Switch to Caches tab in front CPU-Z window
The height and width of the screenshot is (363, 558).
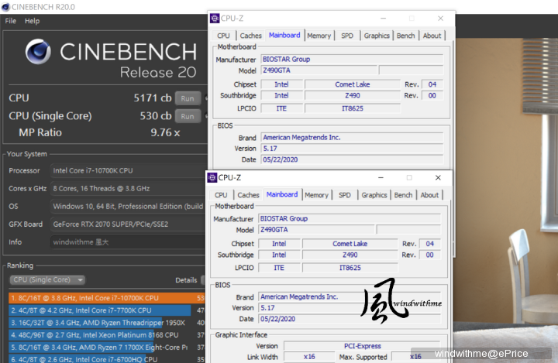pyautogui.click(x=248, y=195)
